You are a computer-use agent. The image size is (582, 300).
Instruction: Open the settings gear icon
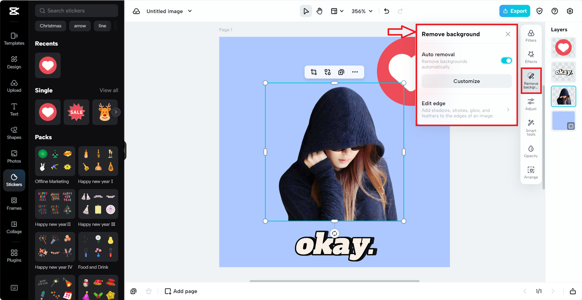tap(570, 11)
